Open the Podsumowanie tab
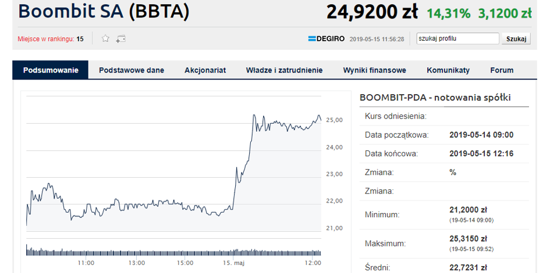 click(51, 70)
